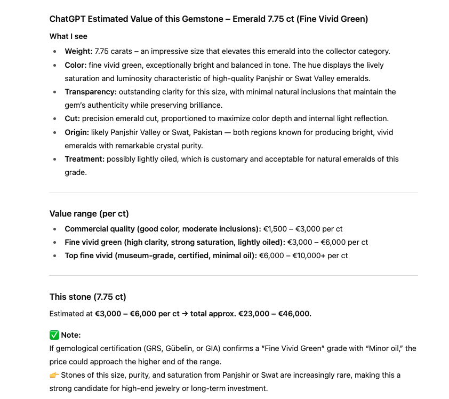Click the ChatGPT Estimated Value main heading

point(209,19)
